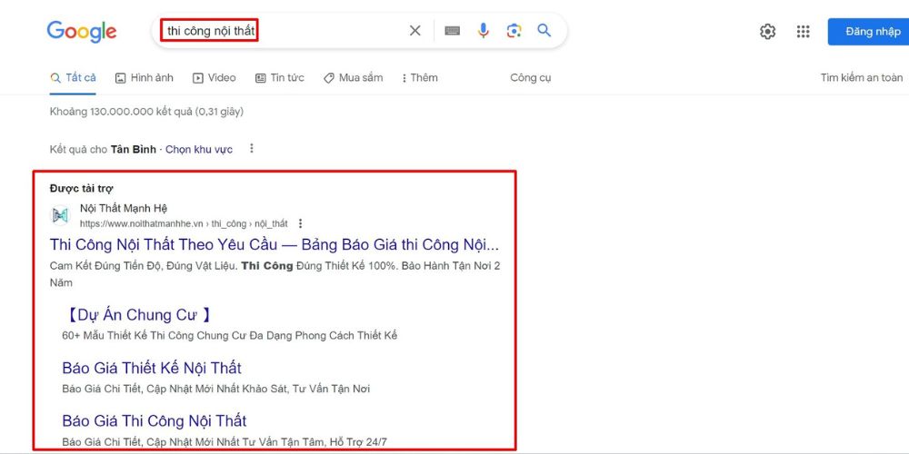The height and width of the screenshot is (454, 909).
Task: Switch to the Mua sắm tab
Action: tap(353, 77)
